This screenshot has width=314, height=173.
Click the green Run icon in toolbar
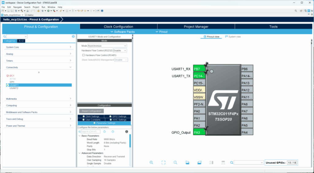click(x=48, y=11)
